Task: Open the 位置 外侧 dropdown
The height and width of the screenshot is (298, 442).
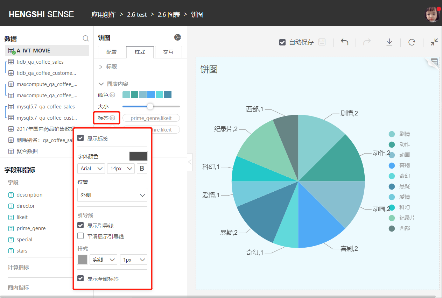Action: pos(112,195)
